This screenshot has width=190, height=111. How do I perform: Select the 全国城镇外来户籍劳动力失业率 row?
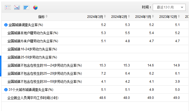(x=33, y=41)
